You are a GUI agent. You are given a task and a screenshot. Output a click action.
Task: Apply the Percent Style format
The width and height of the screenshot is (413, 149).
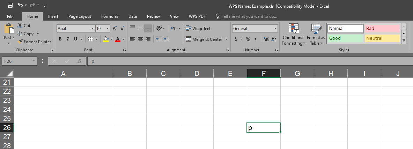click(248, 39)
